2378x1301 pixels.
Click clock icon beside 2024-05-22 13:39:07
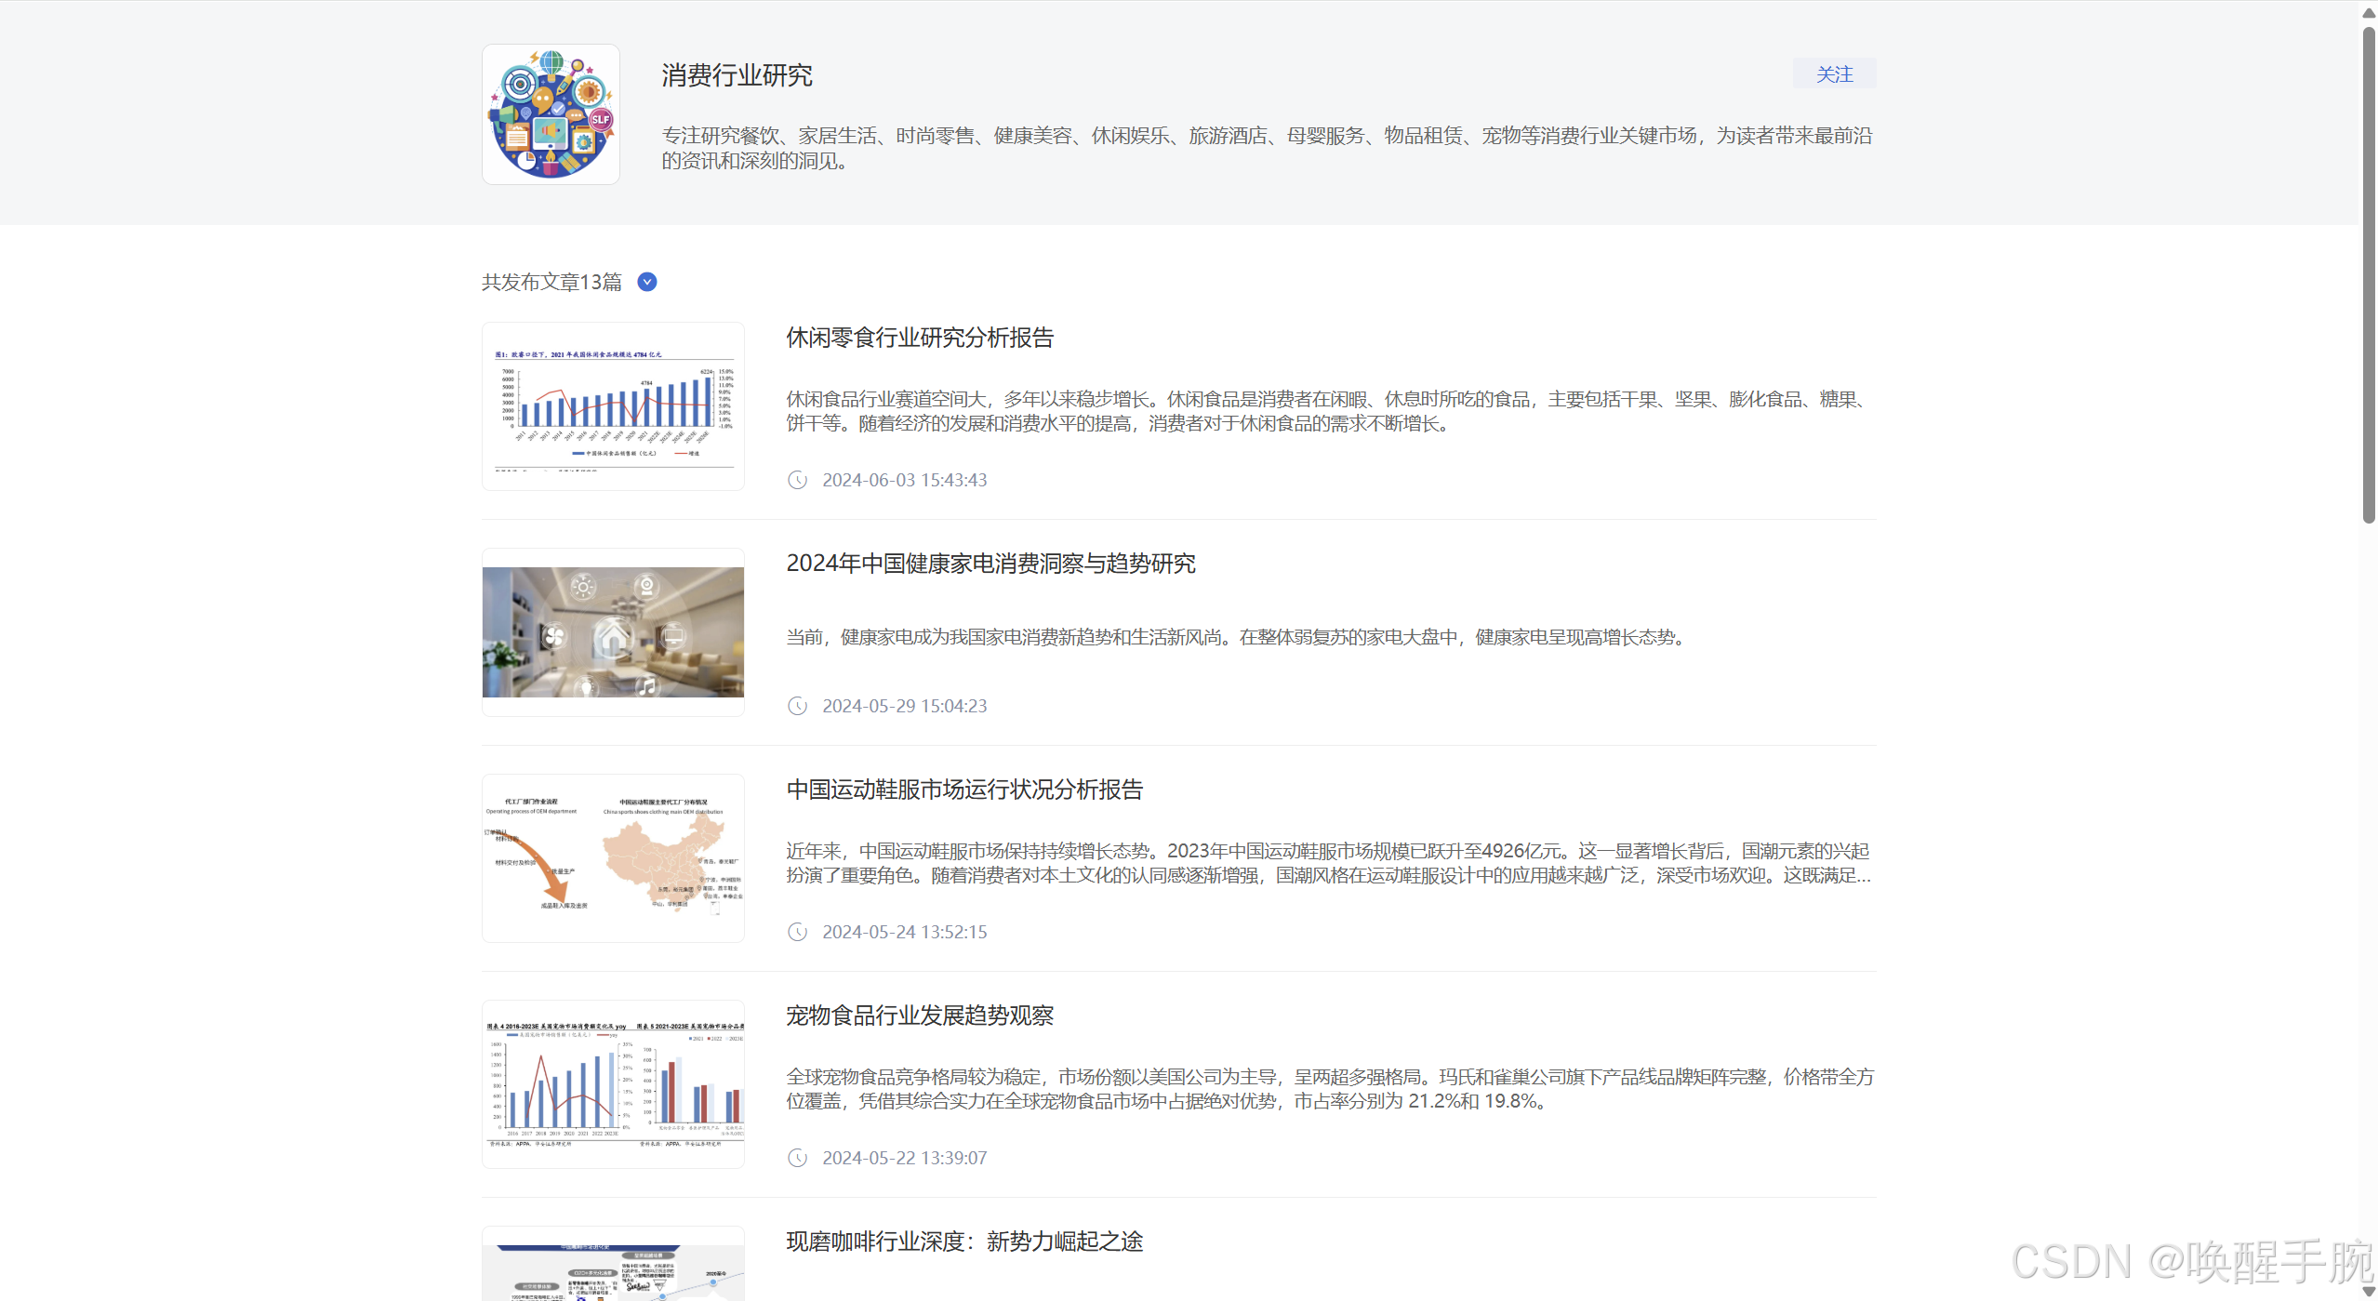(797, 1158)
